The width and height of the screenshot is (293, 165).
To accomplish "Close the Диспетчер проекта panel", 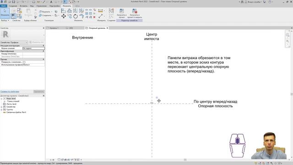I will (43, 96).
